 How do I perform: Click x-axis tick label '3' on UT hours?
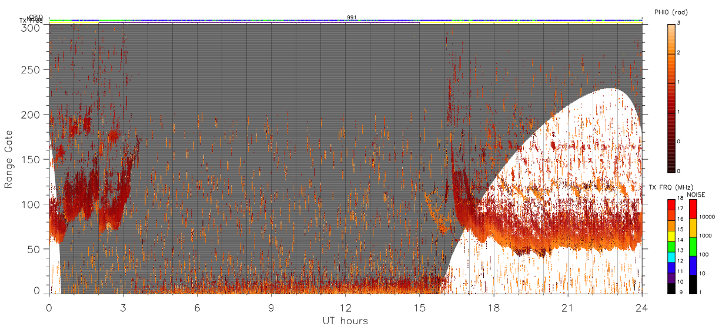point(123,307)
